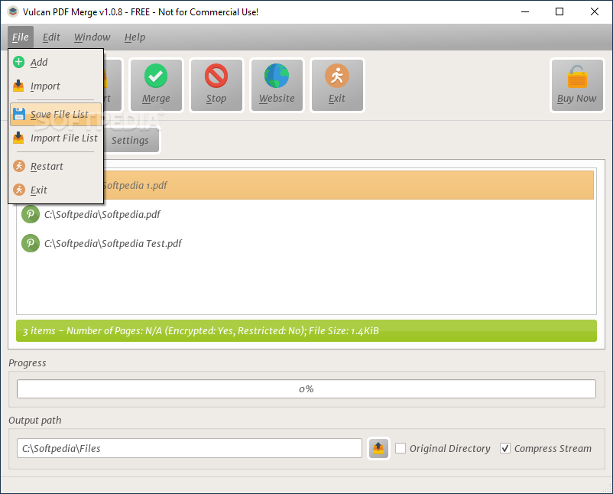Enable the Original Directory checkbox
This screenshot has width=613, height=494.
point(401,448)
